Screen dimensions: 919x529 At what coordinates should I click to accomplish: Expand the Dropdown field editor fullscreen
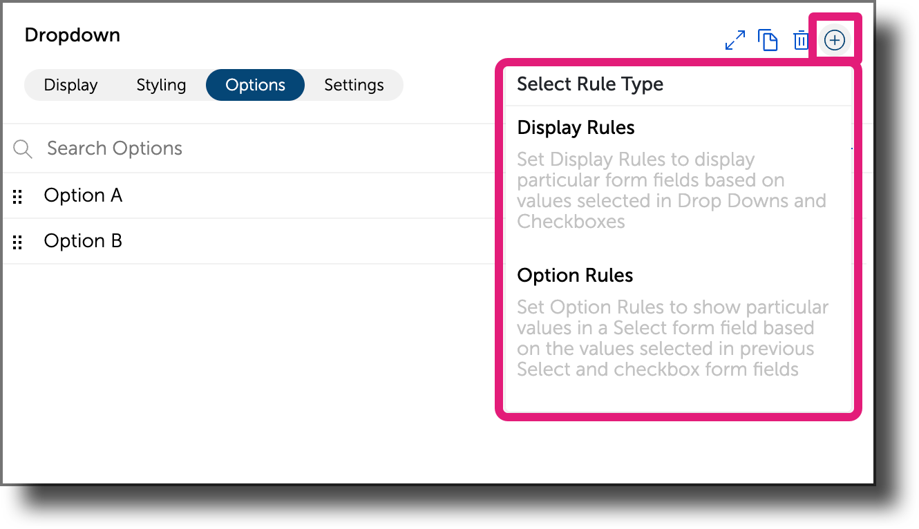tap(735, 40)
